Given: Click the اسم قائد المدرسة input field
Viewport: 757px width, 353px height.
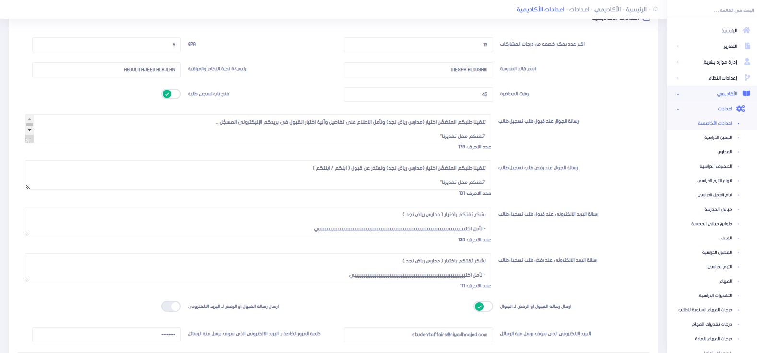Looking at the screenshot, I should coord(418,69).
